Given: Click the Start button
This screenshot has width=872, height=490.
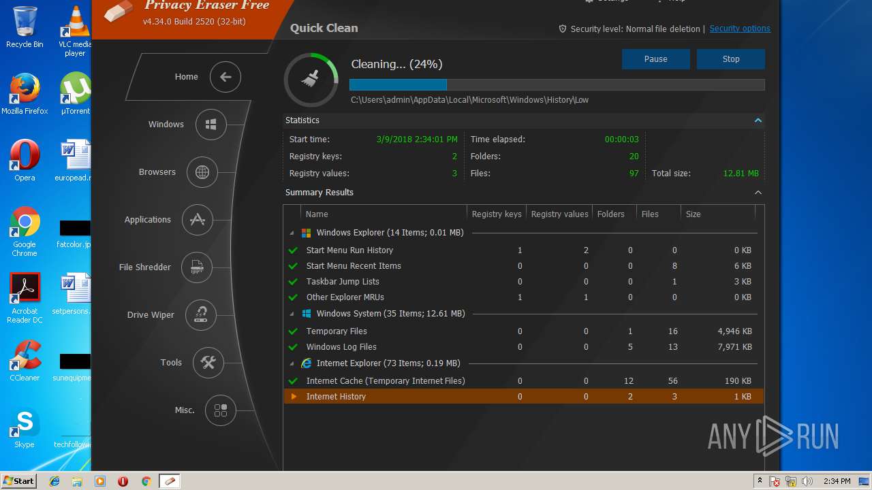Looking at the screenshot, I should click(x=19, y=481).
